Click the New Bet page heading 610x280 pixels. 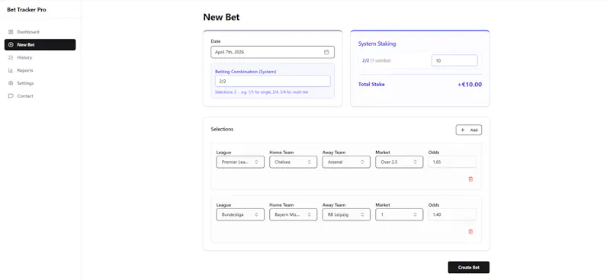tap(221, 17)
